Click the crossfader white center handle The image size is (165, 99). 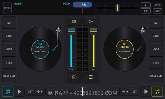click(x=82, y=91)
